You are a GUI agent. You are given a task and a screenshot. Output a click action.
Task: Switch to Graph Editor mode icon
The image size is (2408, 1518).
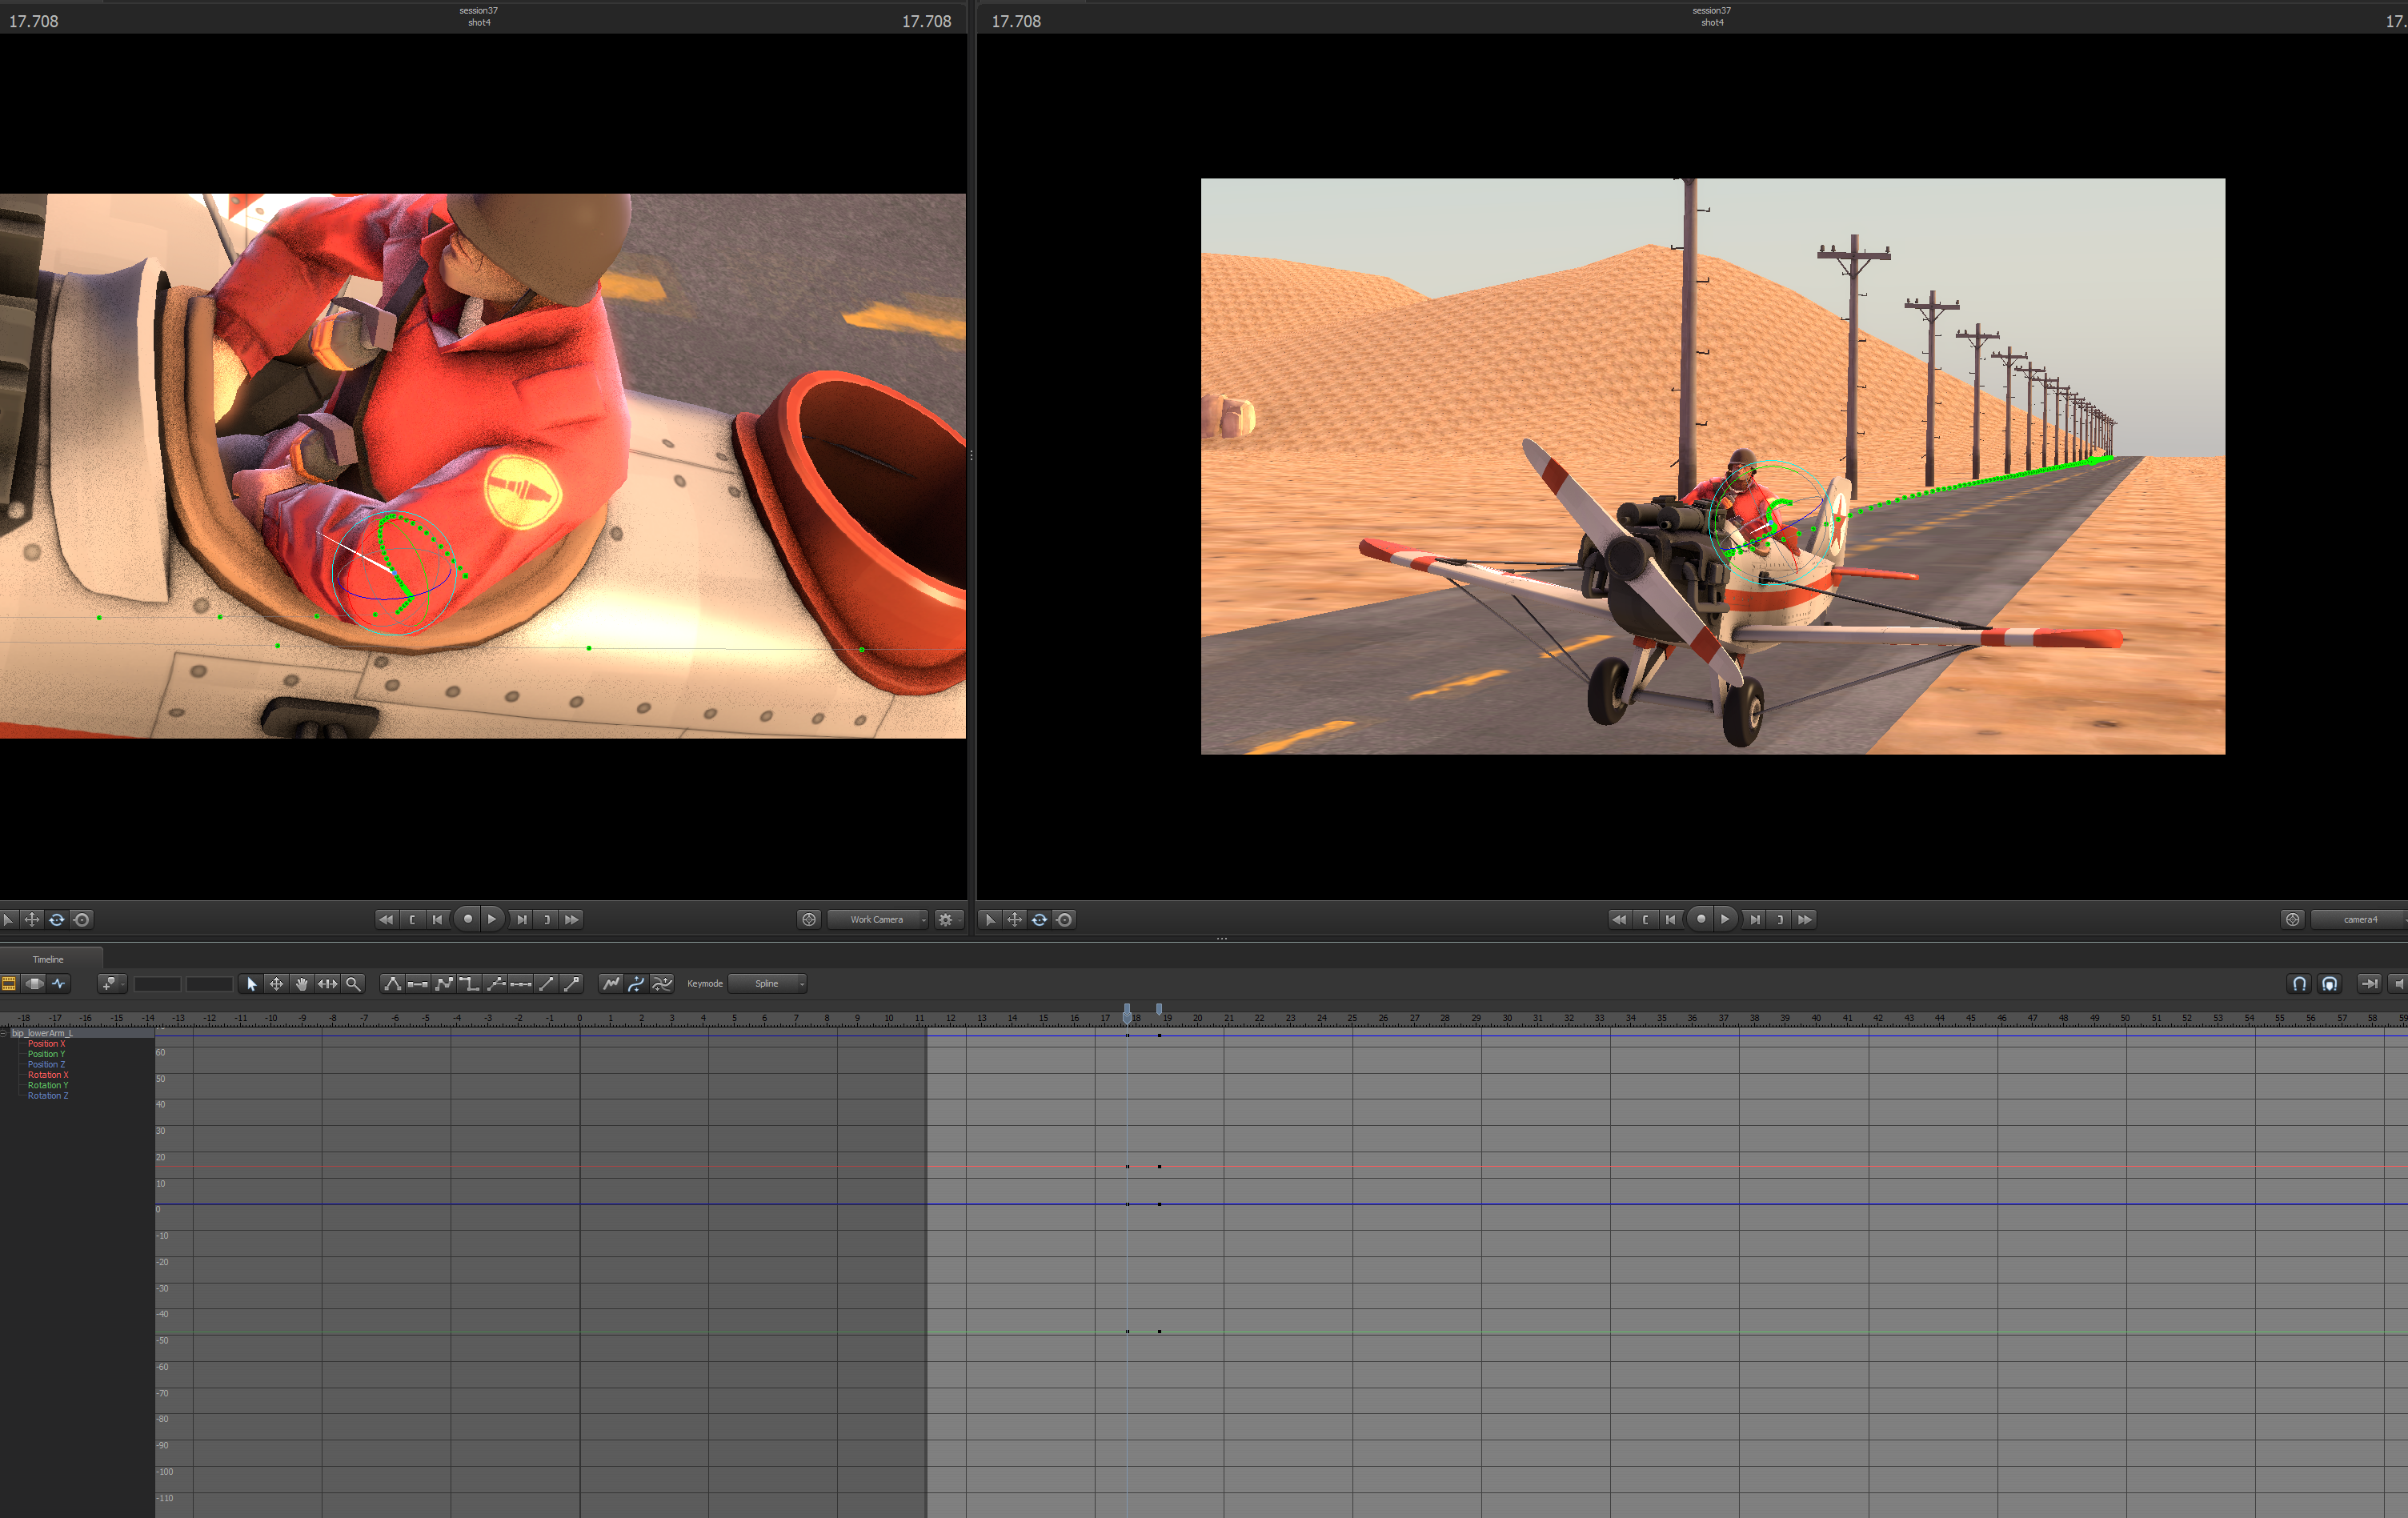point(59,984)
